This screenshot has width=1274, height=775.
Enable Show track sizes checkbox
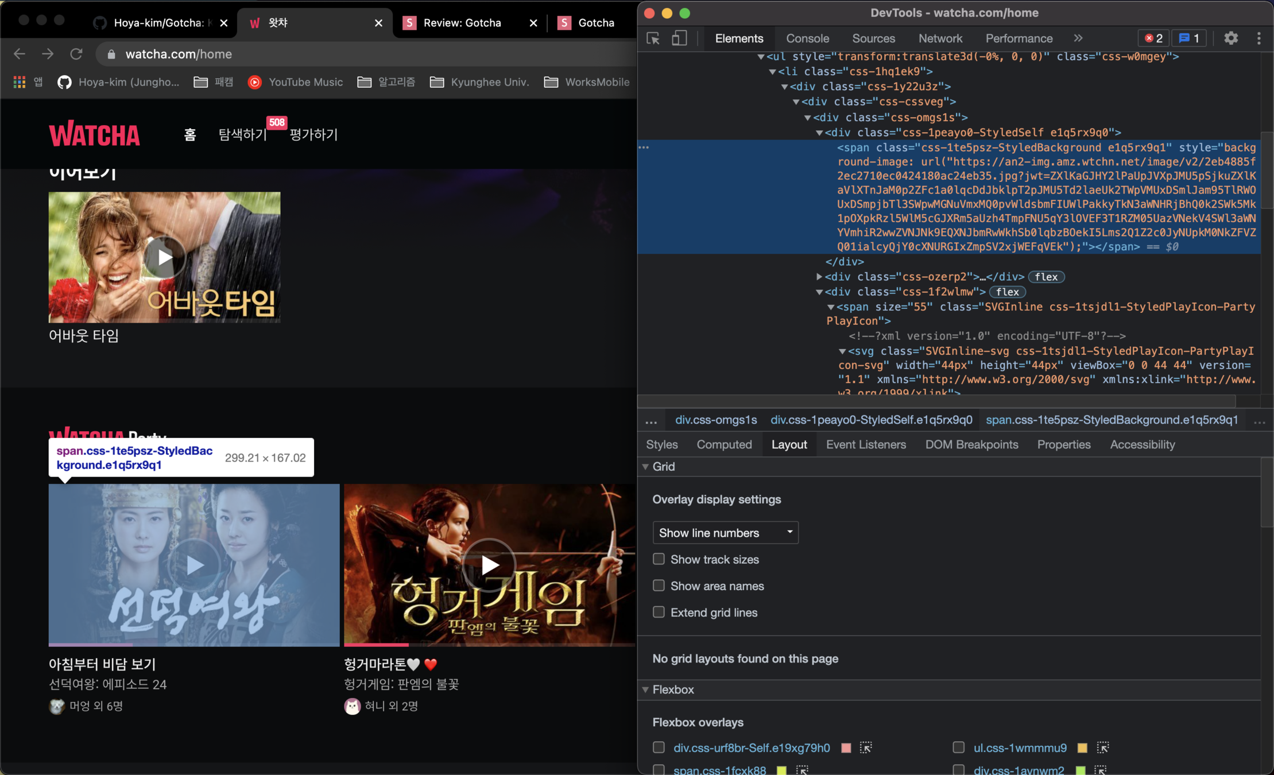[659, 559]
